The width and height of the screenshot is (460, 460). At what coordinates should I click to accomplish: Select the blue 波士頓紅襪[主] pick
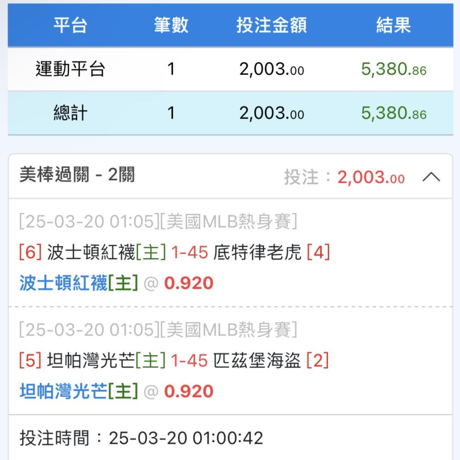pos(79,283)
